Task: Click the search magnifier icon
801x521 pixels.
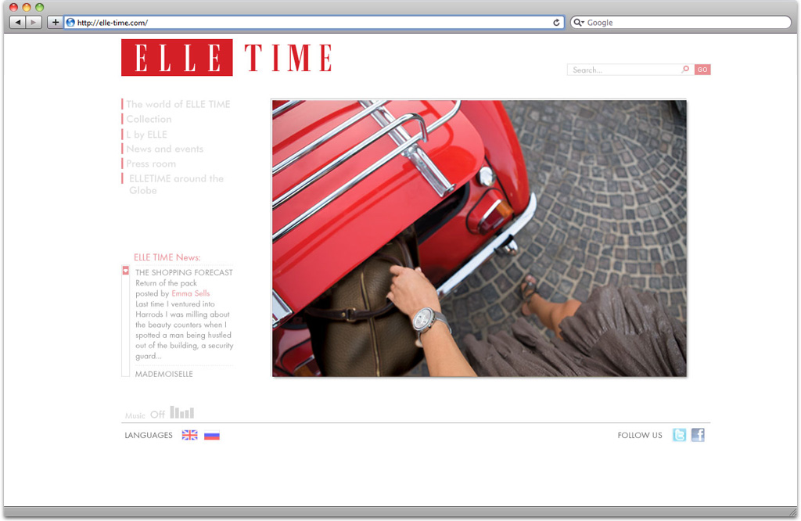Action: click(685, 69)
